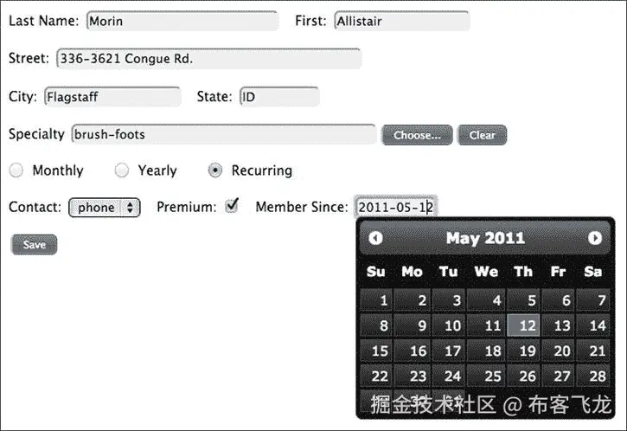Pick May 4 in calendar
The width and height of the screenshot is (627, 431).
(486, 300)
